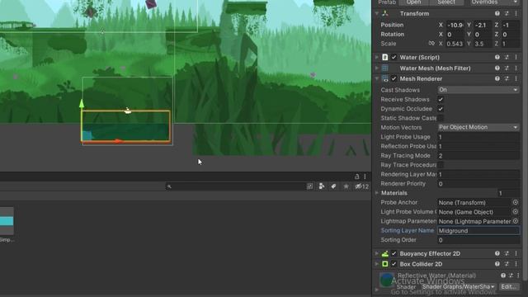Open the Cast Shadows dropdown
Screen dimensions: 528x297
pyautogui.click(x=478, y=90)
